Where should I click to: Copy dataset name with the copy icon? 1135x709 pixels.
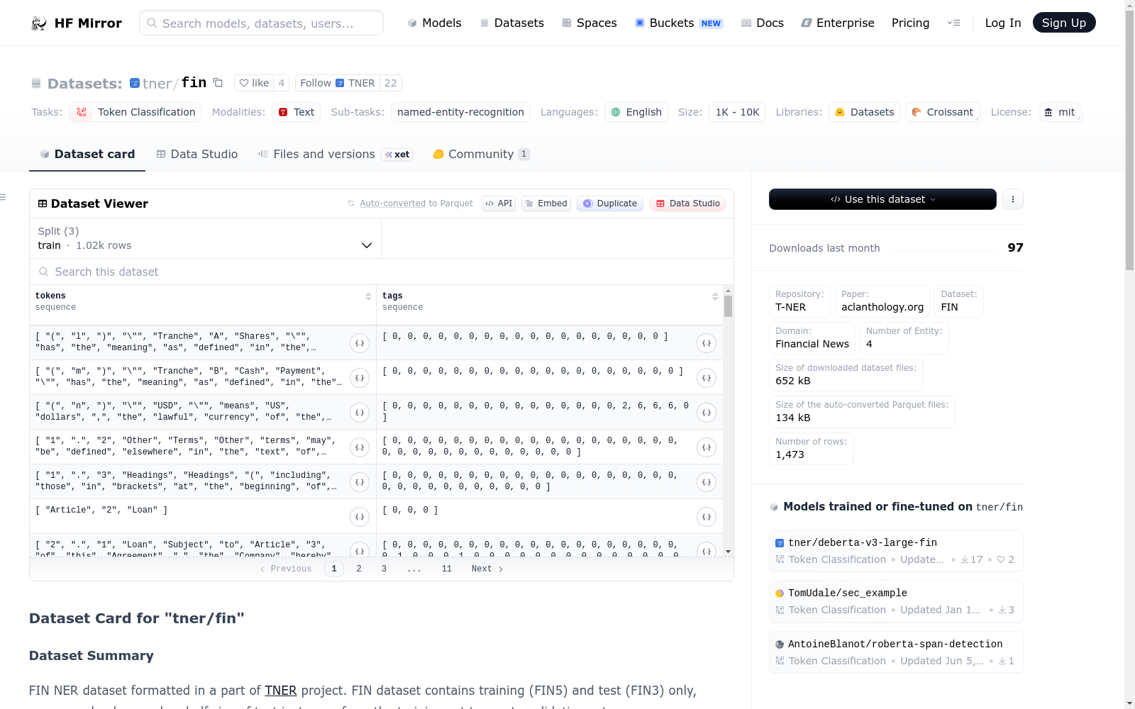point(218,83)
